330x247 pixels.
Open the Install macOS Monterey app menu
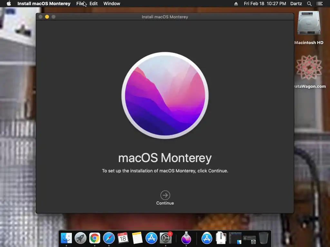(44, 4)
